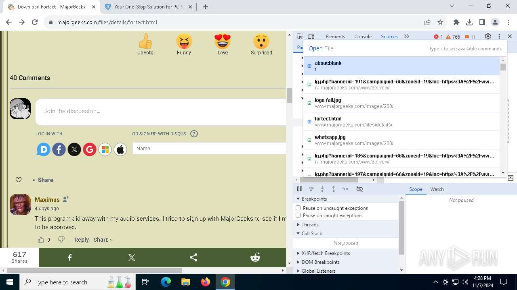
Task: Select the Scope tab
Action: pos(416,189)
